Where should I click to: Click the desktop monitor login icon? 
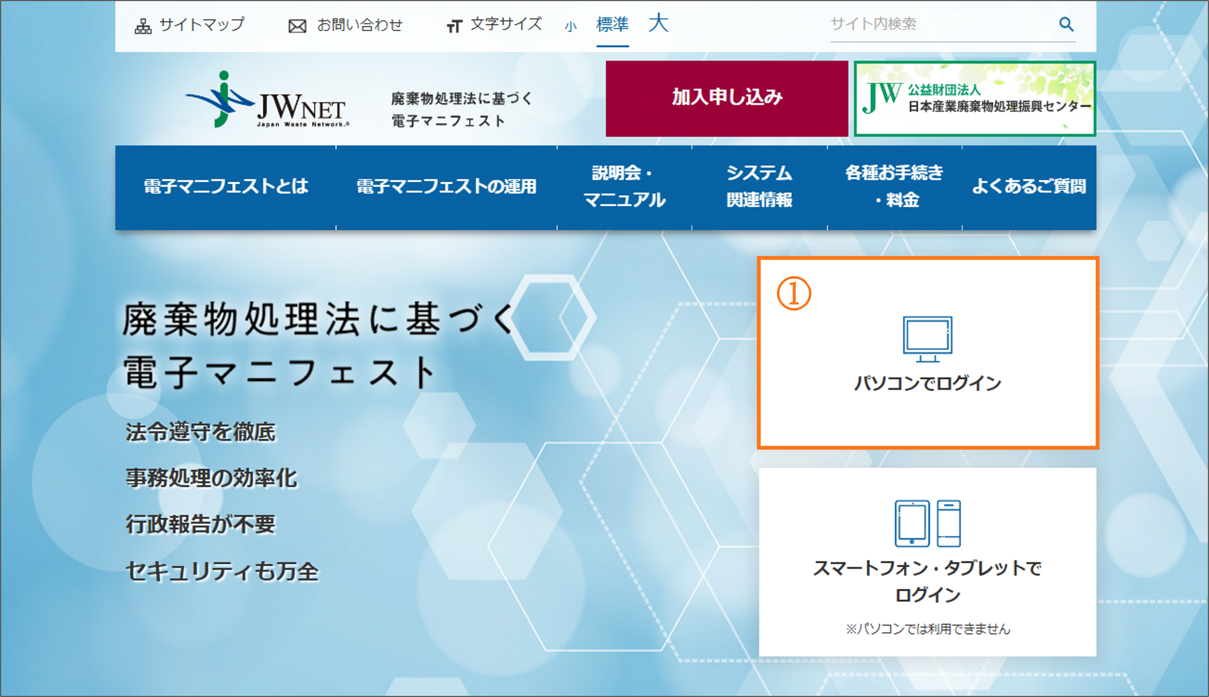(927, 339)
